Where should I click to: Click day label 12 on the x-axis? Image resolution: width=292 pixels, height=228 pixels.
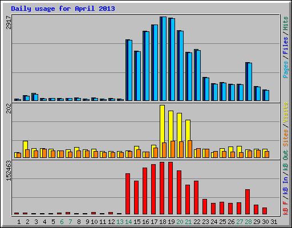click(x=111, y=222)
